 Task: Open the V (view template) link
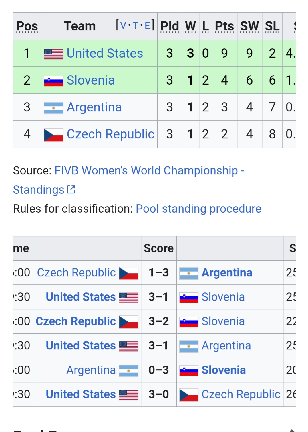tap(123, 26)
